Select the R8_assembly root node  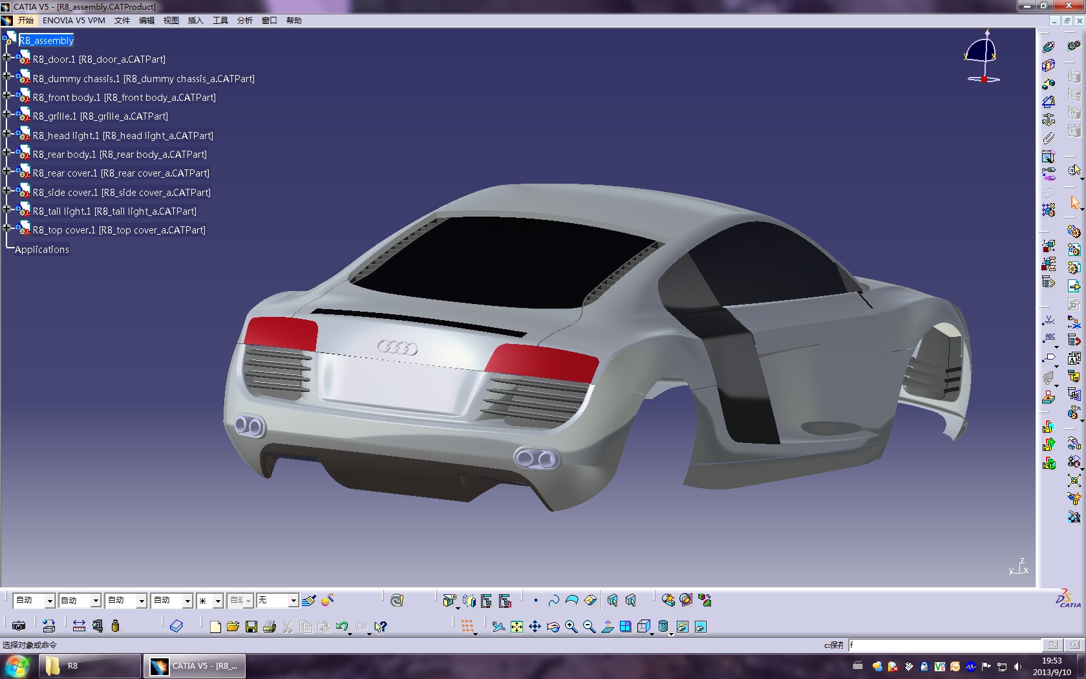click(x=47, y=41)
